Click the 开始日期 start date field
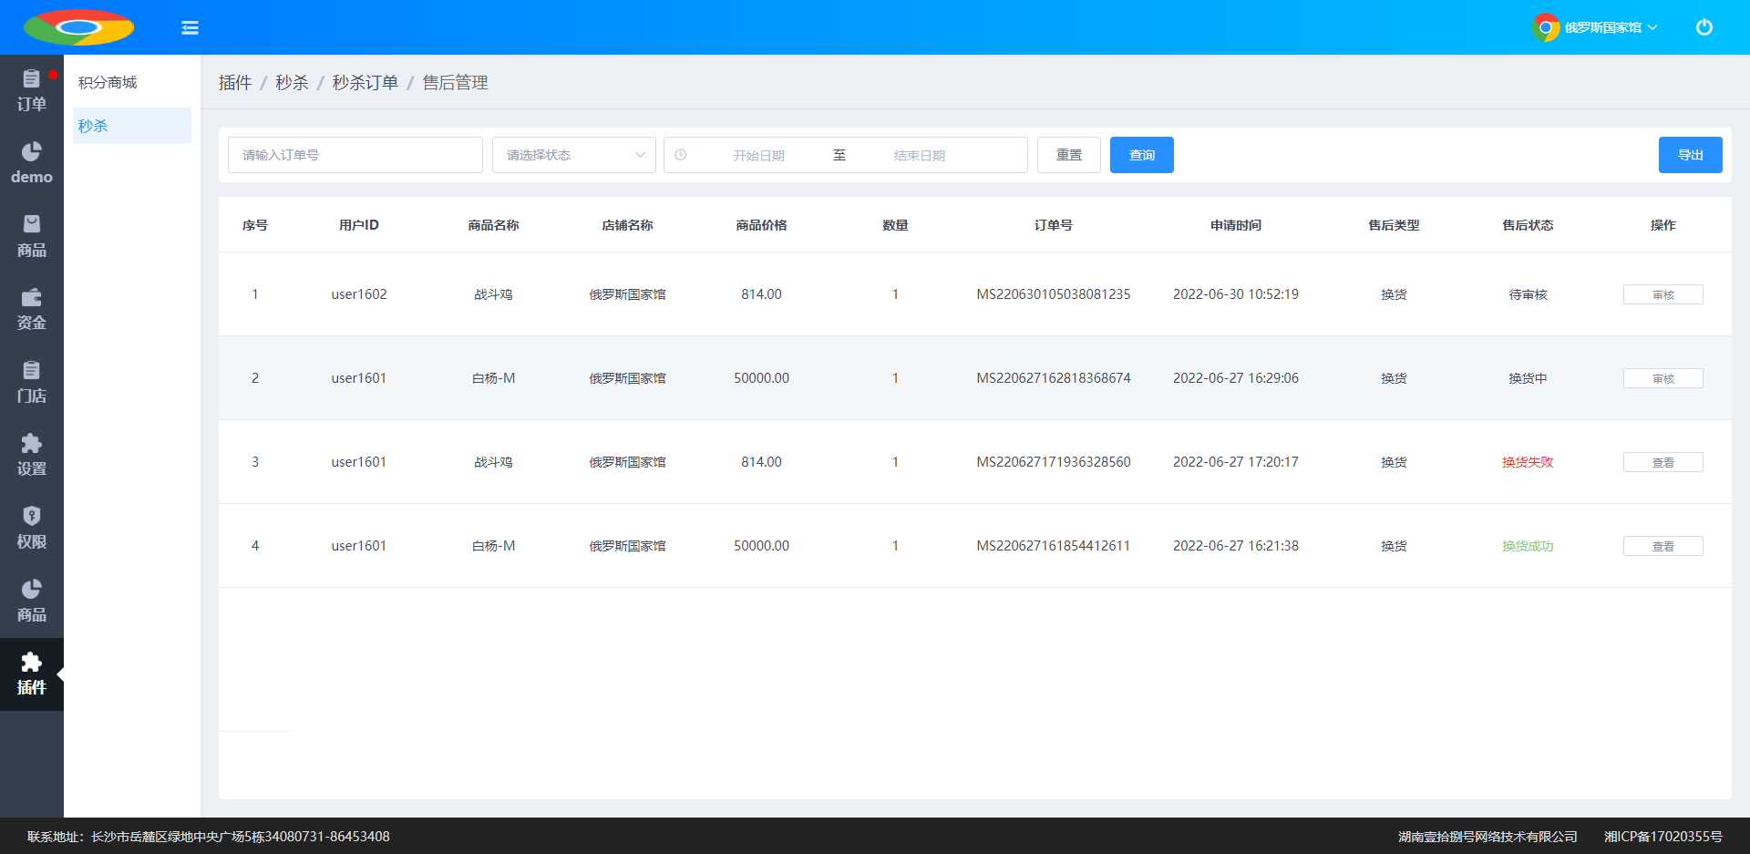The height and width of the screenshot is (854, 1750). point(758,156)
